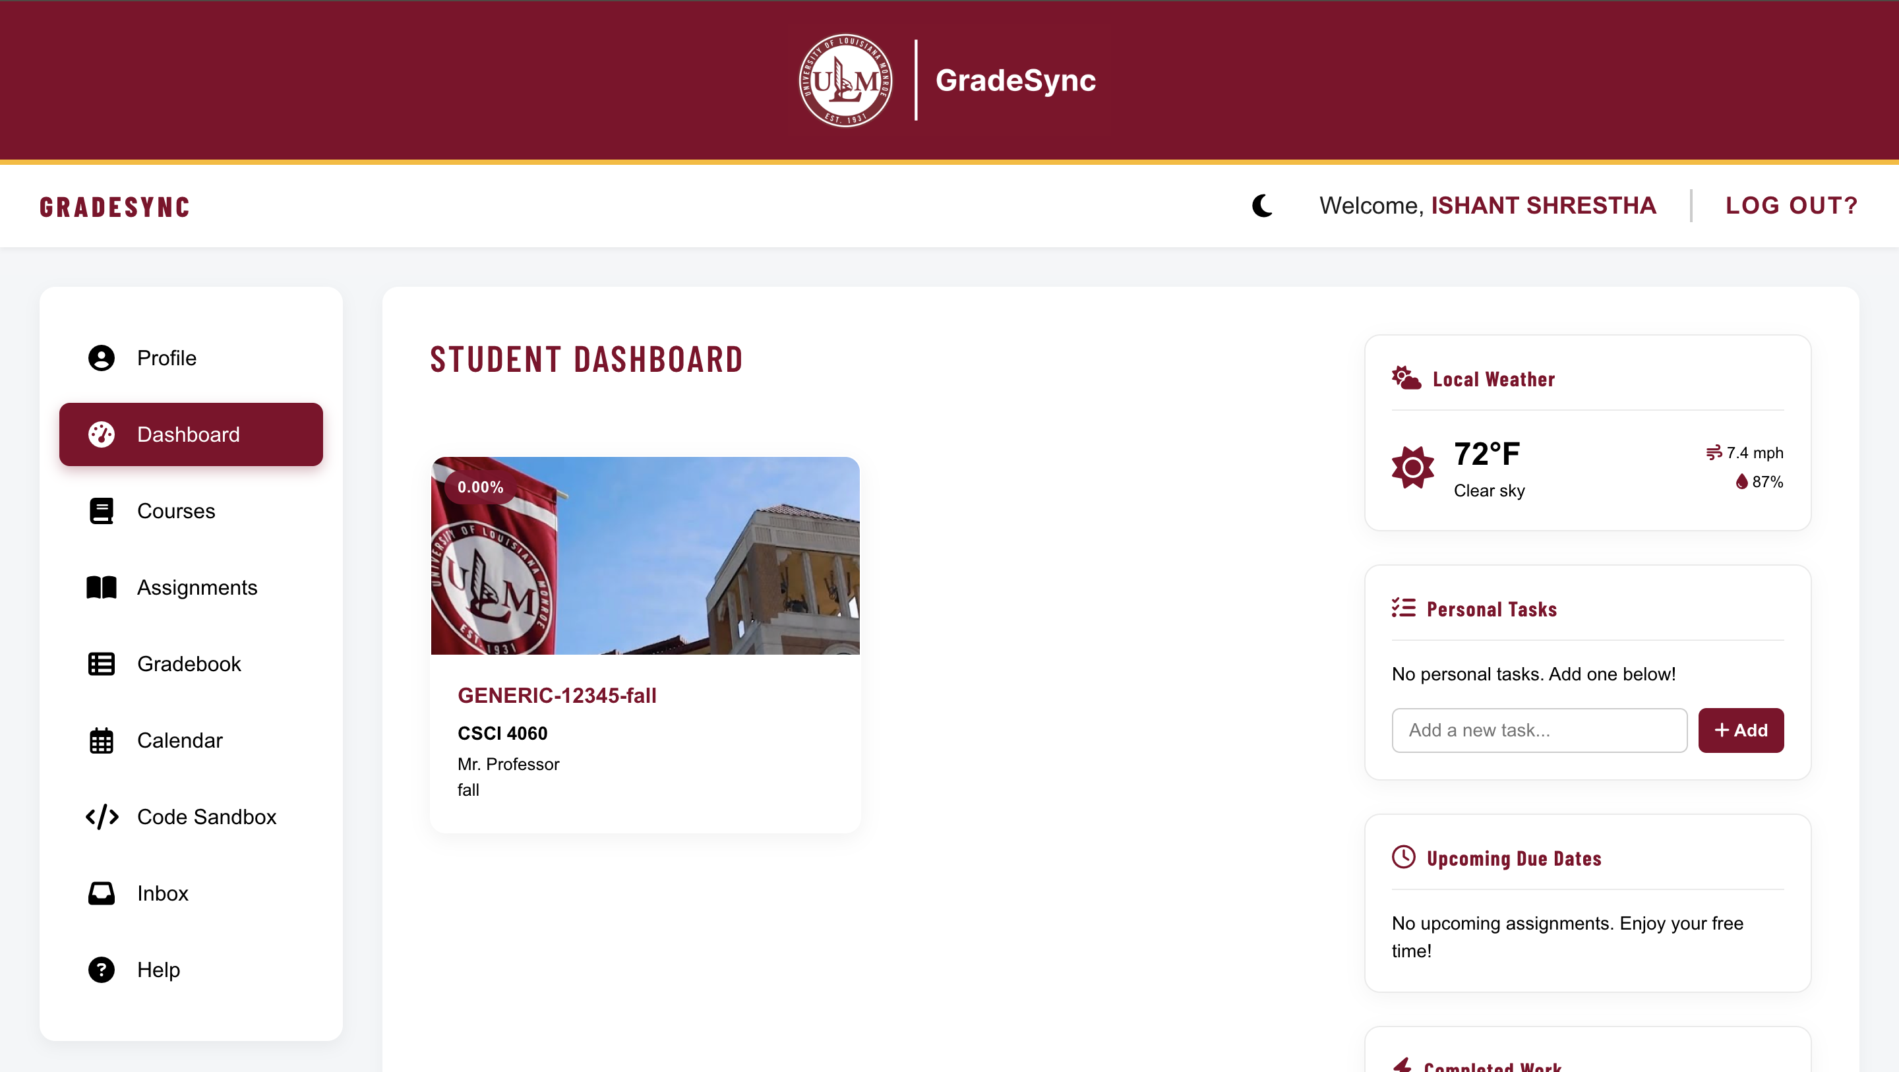
Task: Click the Mr. Professor instructor name
Action: (x=508, y=765)
